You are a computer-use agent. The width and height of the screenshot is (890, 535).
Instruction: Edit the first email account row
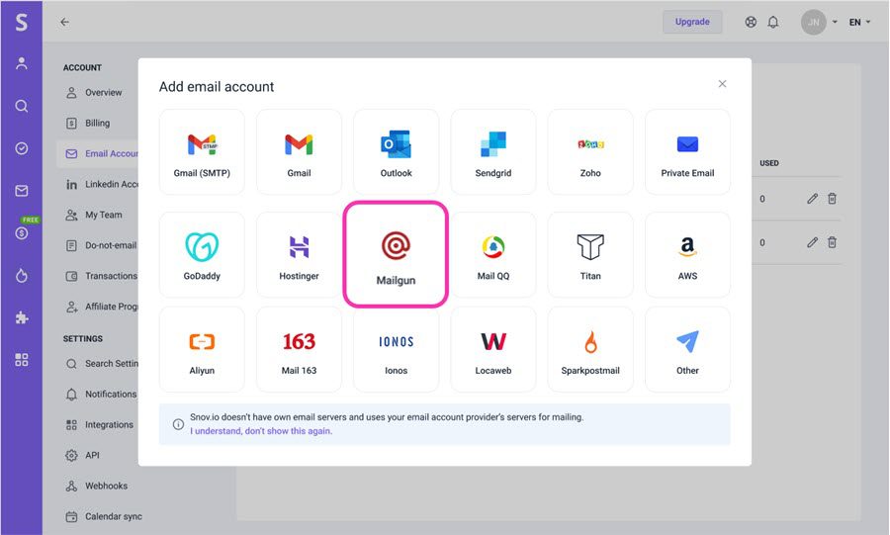(x=812, y=199)
